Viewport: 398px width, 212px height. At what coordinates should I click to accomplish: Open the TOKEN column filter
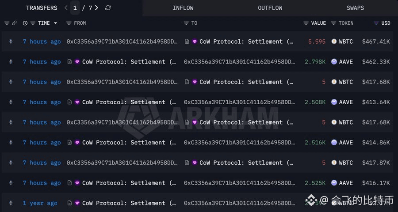(333, 23)
